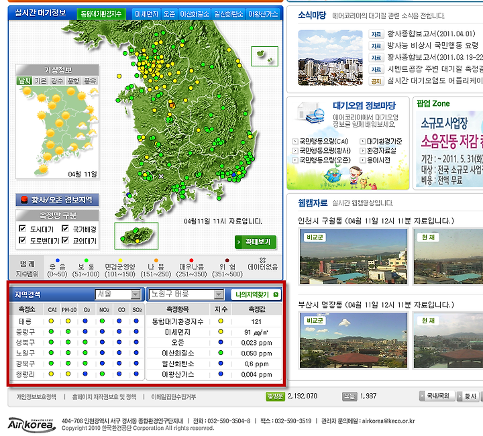483x436 pixels.
Task: Click the green CAI dot in 중랑구 row
Action: [x=51, y=331]
